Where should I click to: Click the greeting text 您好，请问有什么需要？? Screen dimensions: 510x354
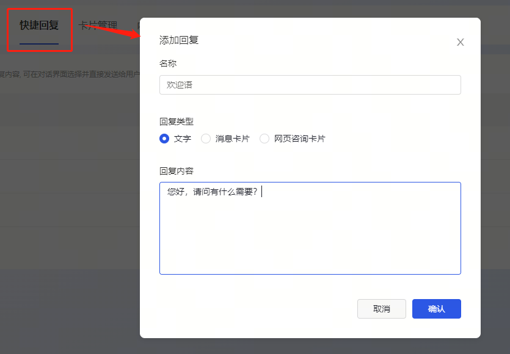click(214, 191)
